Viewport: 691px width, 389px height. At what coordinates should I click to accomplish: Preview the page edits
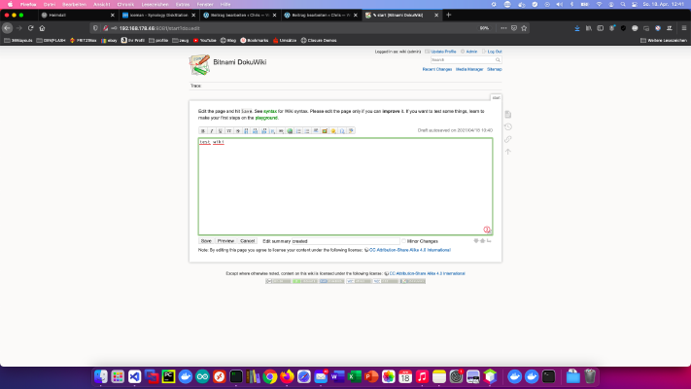(225, 241)
